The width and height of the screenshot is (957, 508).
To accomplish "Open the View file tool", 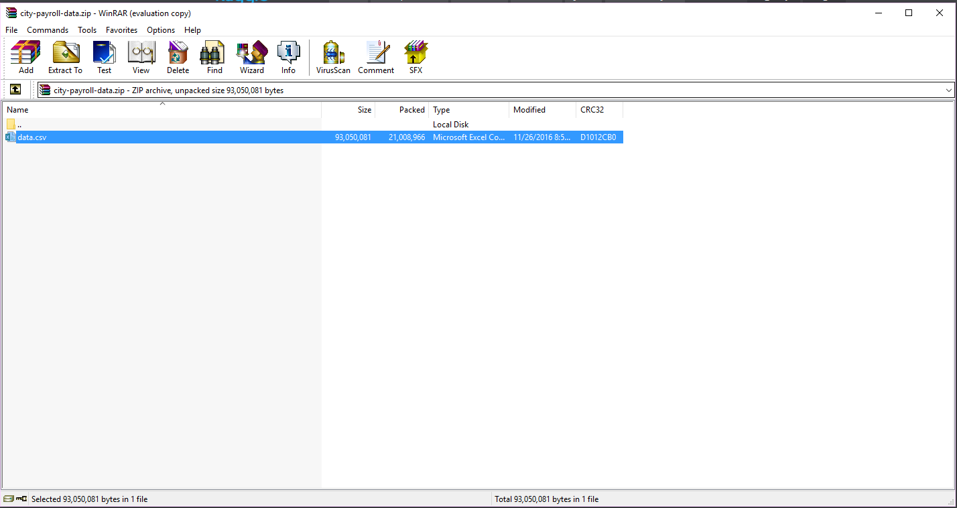I will coord(141,58).
